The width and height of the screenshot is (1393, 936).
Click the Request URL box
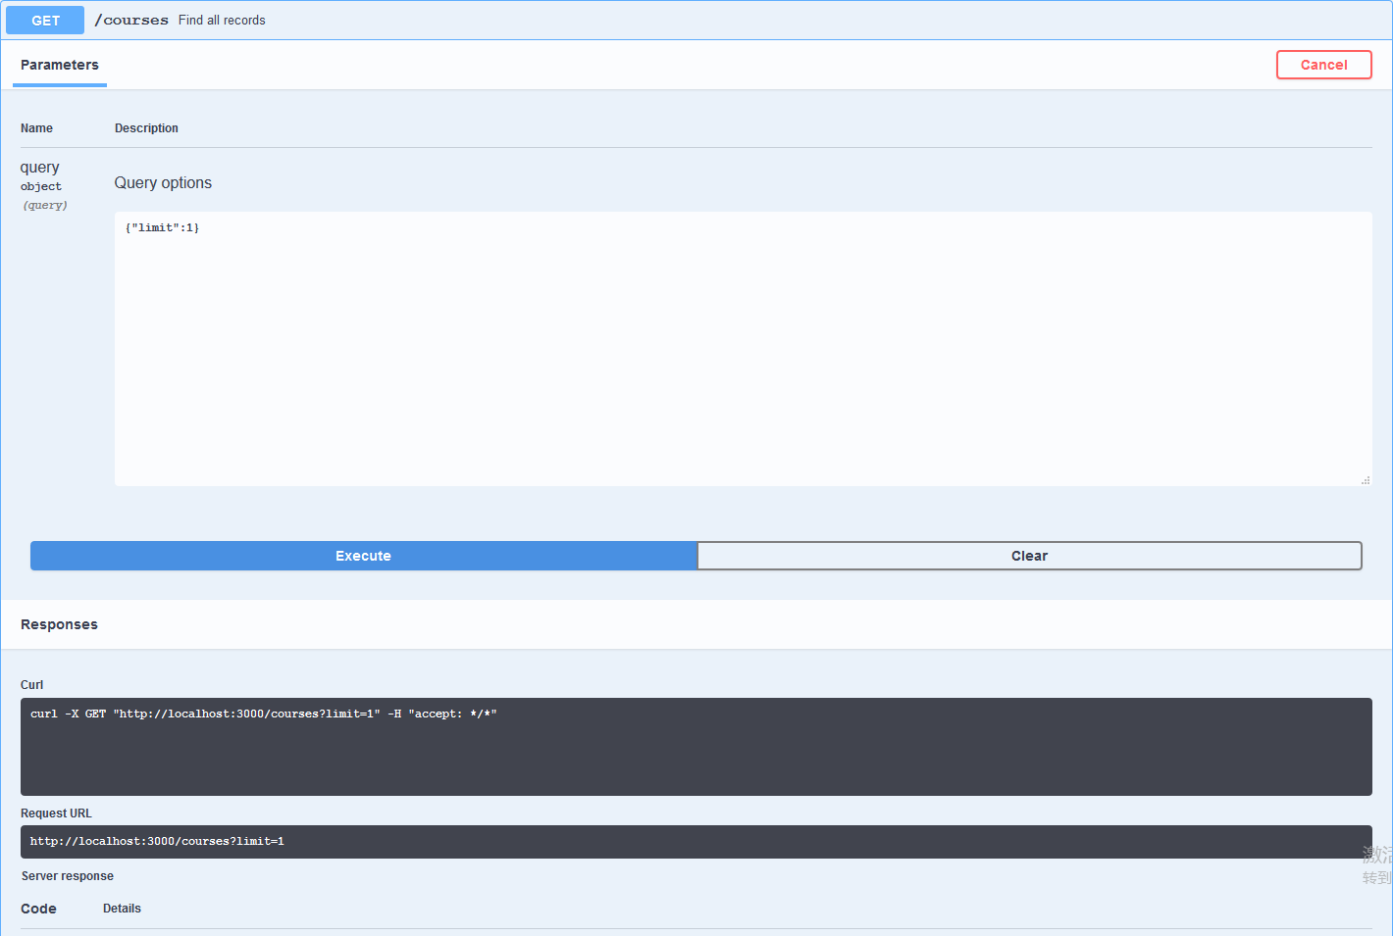[x=696, y=842]
